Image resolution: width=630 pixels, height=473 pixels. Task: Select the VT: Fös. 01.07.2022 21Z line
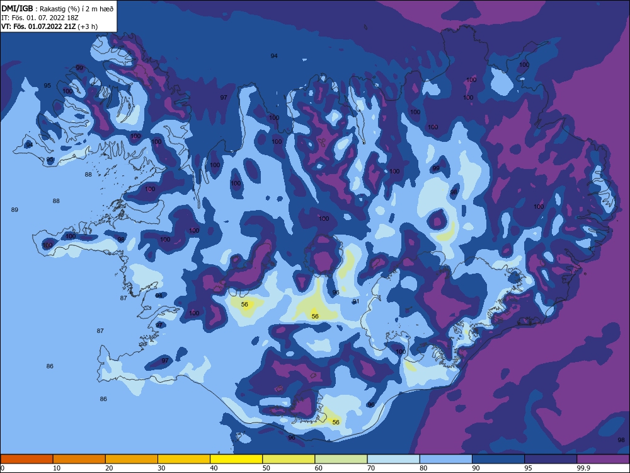click(49, 26)
